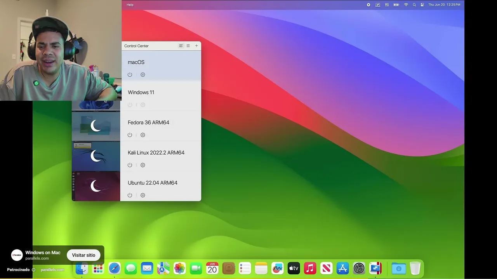
Task: Click Parallels Desktop dock icon
Action: pyautogui.click(x=375, y=268)
